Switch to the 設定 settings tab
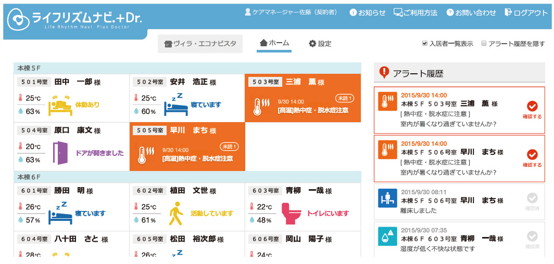 [320, 44]
